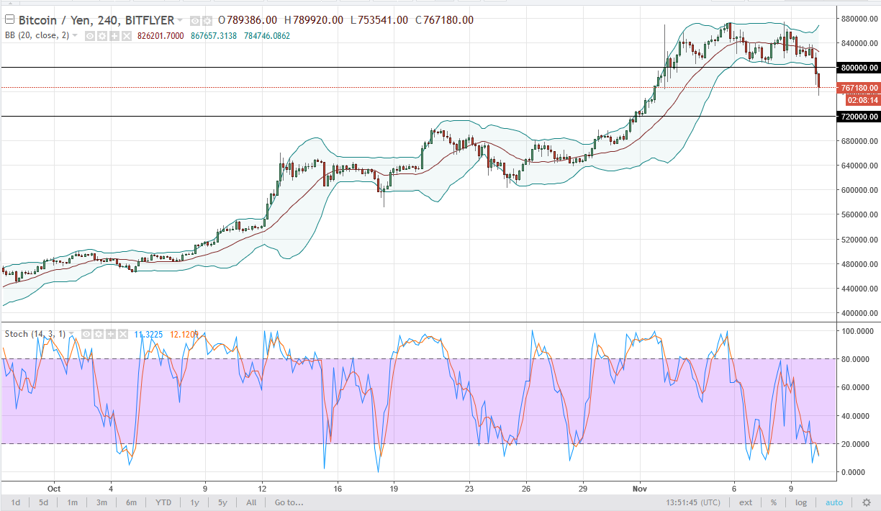Click the 767180.00 current price label
The height and width of the screenshot is (511, 881).
[x=859, y=88]
